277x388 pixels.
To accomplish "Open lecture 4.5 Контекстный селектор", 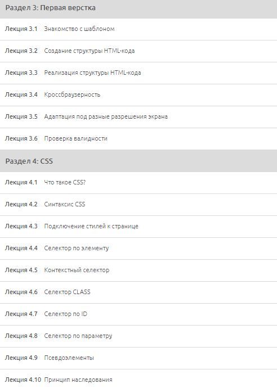I will tap(138, 270).
